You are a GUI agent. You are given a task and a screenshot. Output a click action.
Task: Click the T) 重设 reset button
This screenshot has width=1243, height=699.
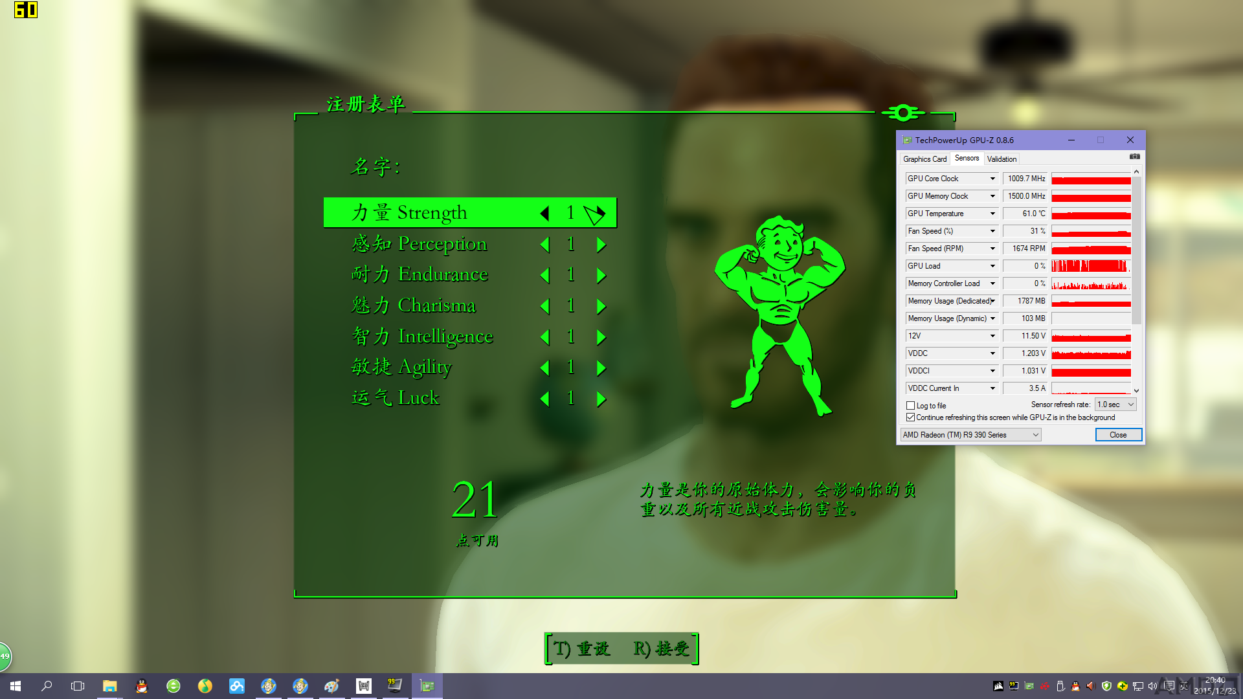582,649
